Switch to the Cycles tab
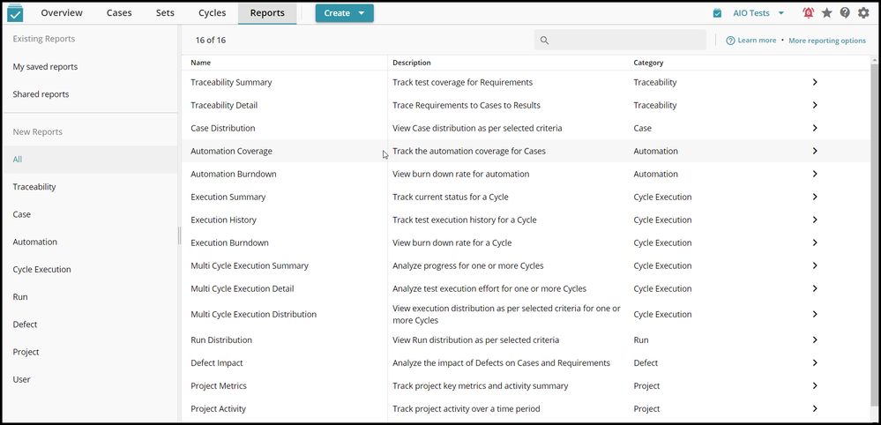The width and height of the screenshot is (881, 425). point(213,13)
